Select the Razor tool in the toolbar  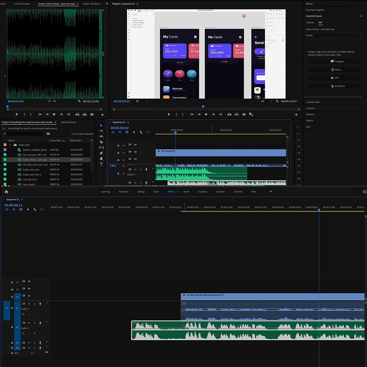click(101, 142)
